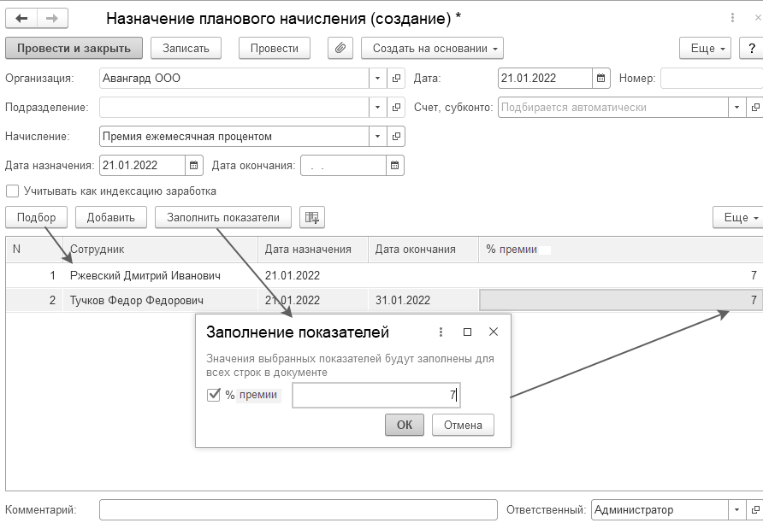This screenshot has width=763, height=523.
Task: Click the paperclip attachments icon
Action: (340, 48)
